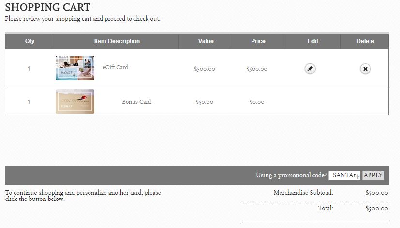Image resolution: width=400 pixels, height=228 pixels.
Task: Click the Edit column header
Action: click(x=312, y=41)
